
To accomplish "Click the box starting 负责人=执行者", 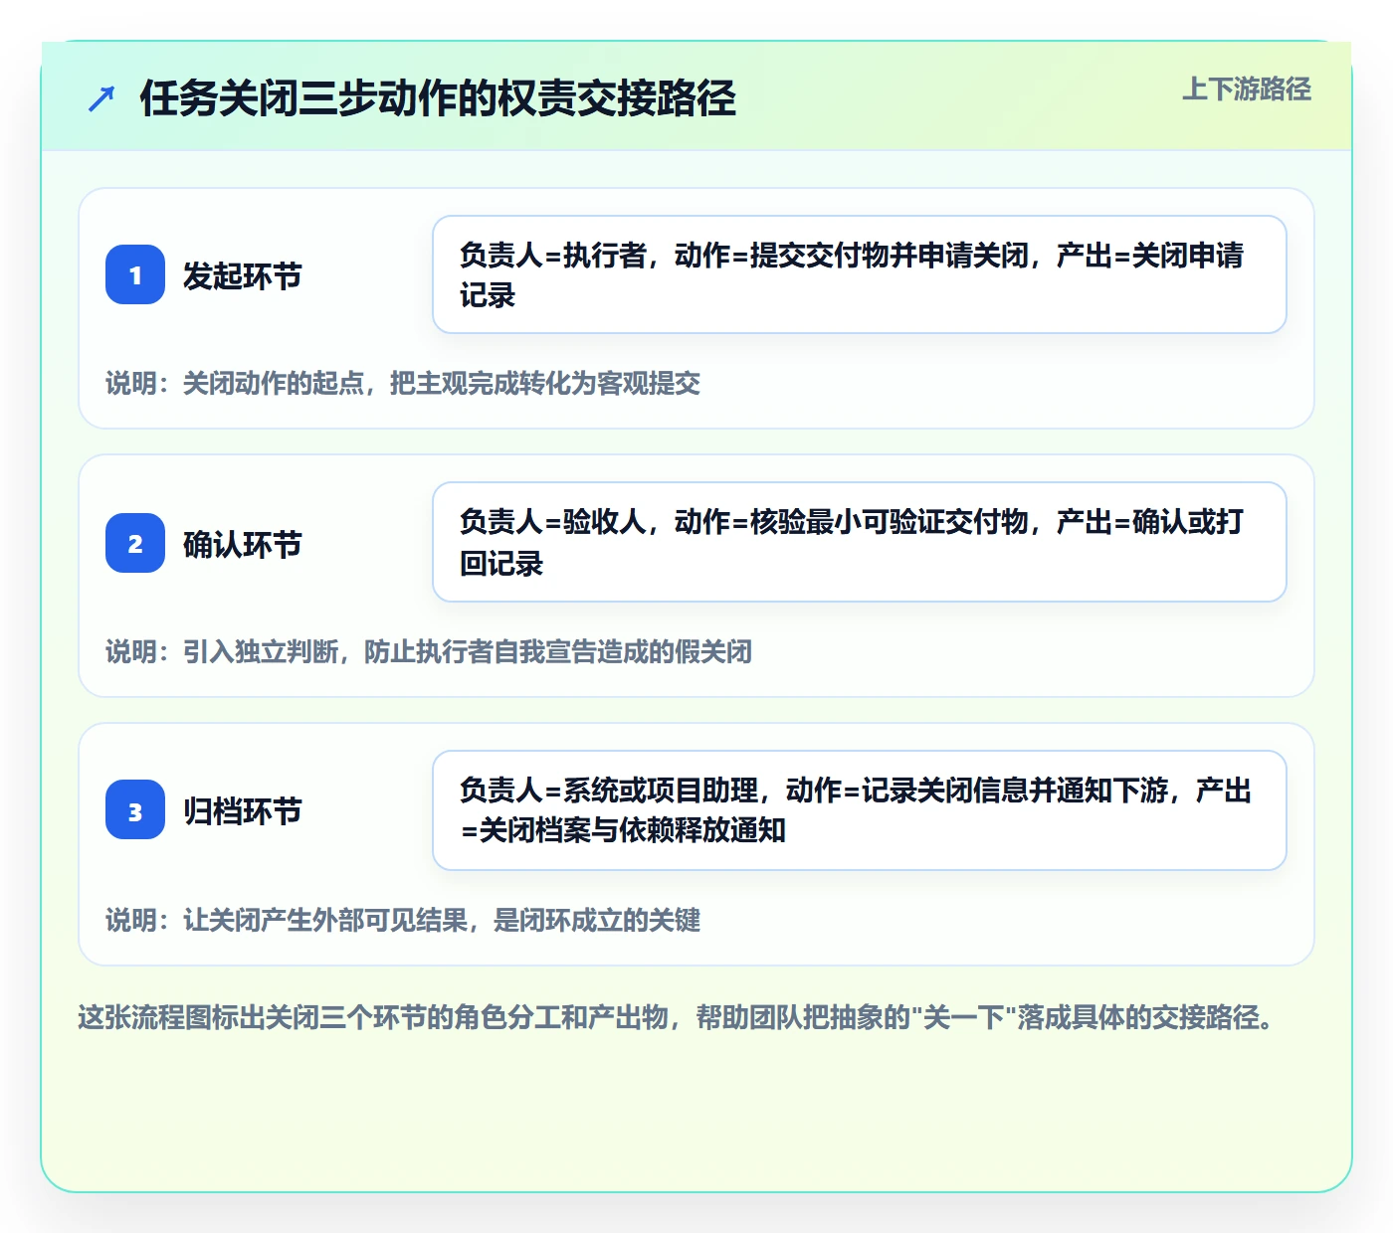I will (860, 274).
